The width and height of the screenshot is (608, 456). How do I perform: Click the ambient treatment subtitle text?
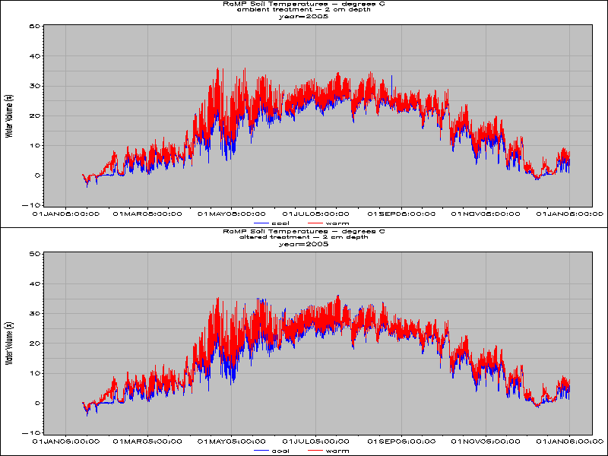302,9
